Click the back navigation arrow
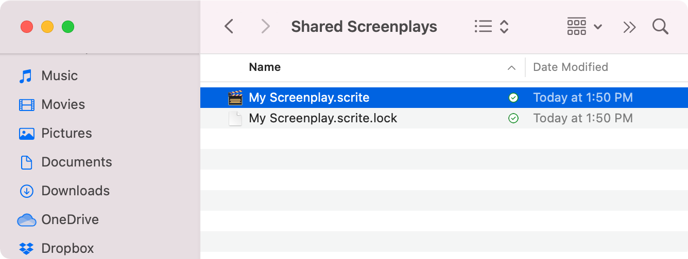 click(229, 26)
